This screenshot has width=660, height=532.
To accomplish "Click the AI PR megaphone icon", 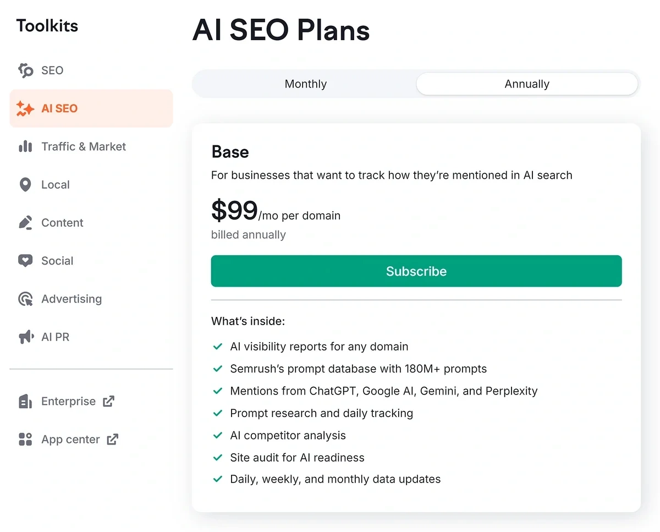I will [x=25, y=337].
